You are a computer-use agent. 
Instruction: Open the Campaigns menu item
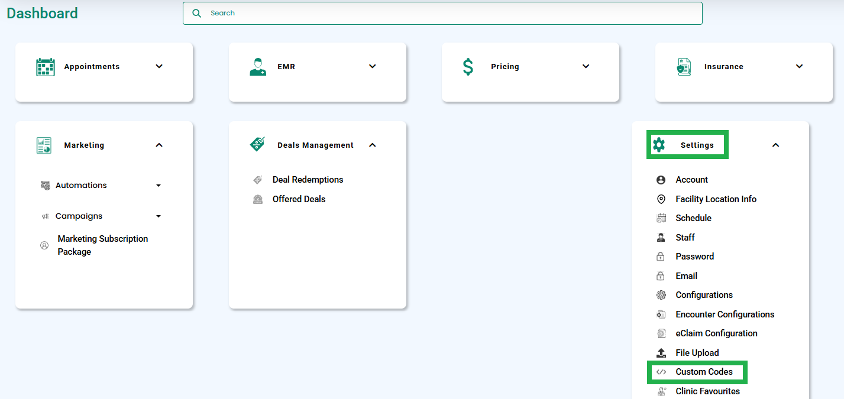point(79,216)
